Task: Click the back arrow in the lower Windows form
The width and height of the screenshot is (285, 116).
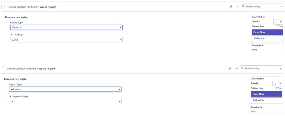Action: point(3,69)
